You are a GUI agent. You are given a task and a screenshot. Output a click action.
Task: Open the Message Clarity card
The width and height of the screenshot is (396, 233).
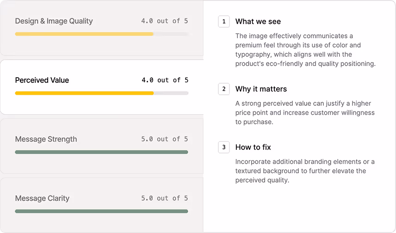coord(101,205)
